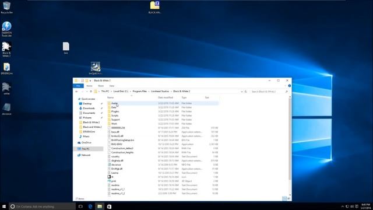Select the dbghelp.dll file
Screen dimensions: 373x210
pyautogui.click(x=163, y=160)
